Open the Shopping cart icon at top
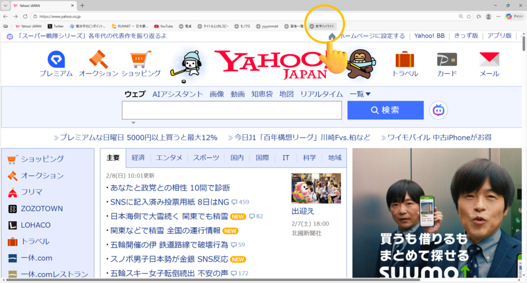527x283 pixels. tap(140, 60)
